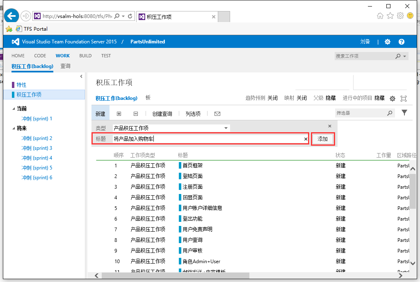Open 冲刺 (sprint) 2
This screenshot has height=282, width=420.
pyautogui.click(x=37, y=138)
